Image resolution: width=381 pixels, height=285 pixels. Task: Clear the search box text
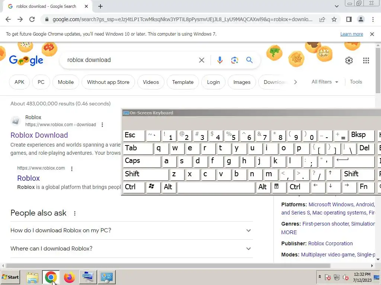coord(202,60)
